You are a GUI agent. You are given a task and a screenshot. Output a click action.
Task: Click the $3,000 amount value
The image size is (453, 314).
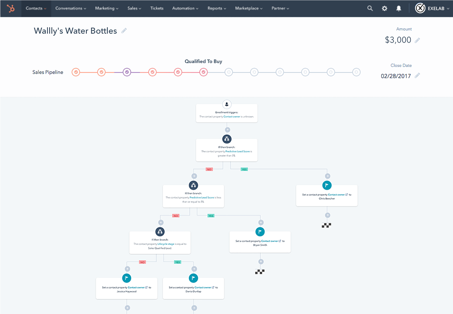pyautogui.click(x=398, y=40)
